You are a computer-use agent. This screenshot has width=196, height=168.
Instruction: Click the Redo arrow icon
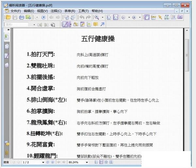[89, 17]
